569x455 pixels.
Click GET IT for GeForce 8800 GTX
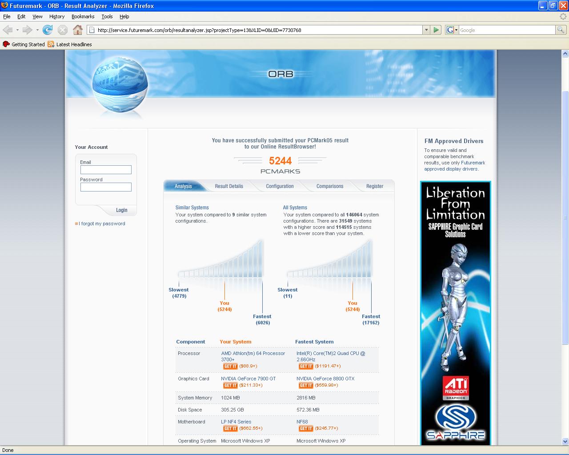[306, 385]
